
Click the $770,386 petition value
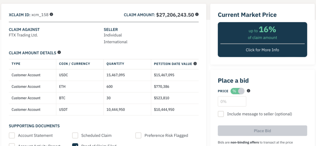click(x=162, y=87)
